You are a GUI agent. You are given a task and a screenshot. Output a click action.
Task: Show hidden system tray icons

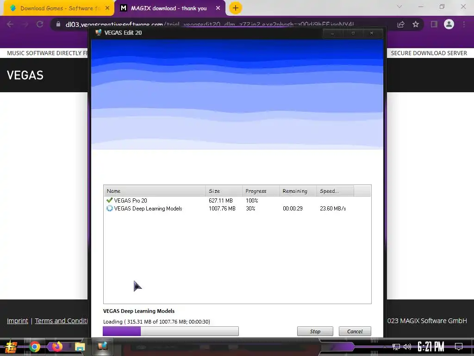(x=385, y=347)
